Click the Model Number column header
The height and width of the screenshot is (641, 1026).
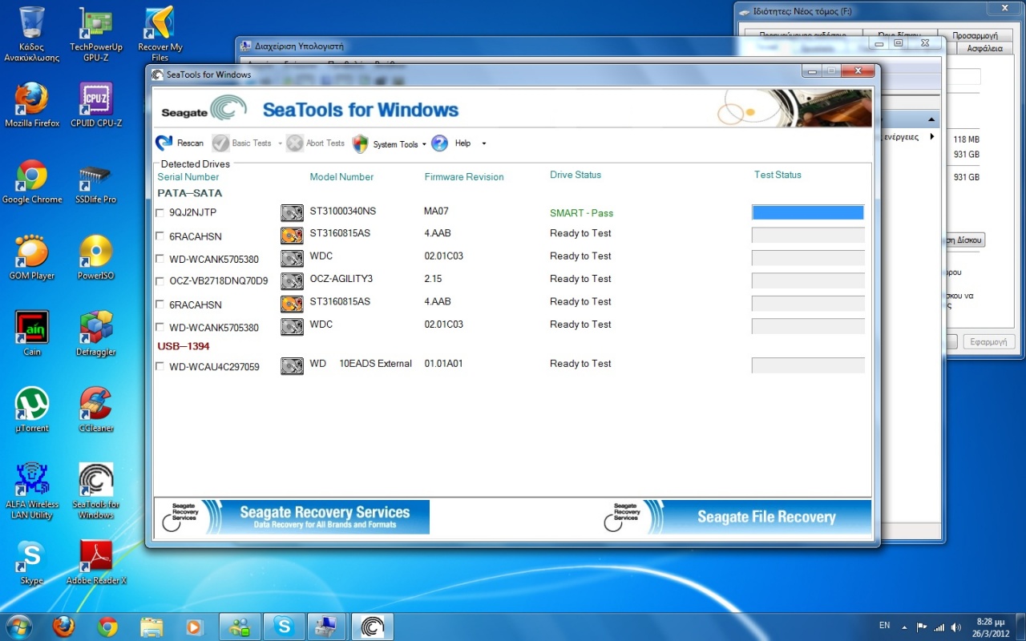[x=341, y=177]
